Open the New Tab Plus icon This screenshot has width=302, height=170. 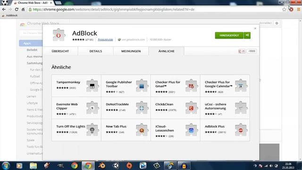[142, 130]
